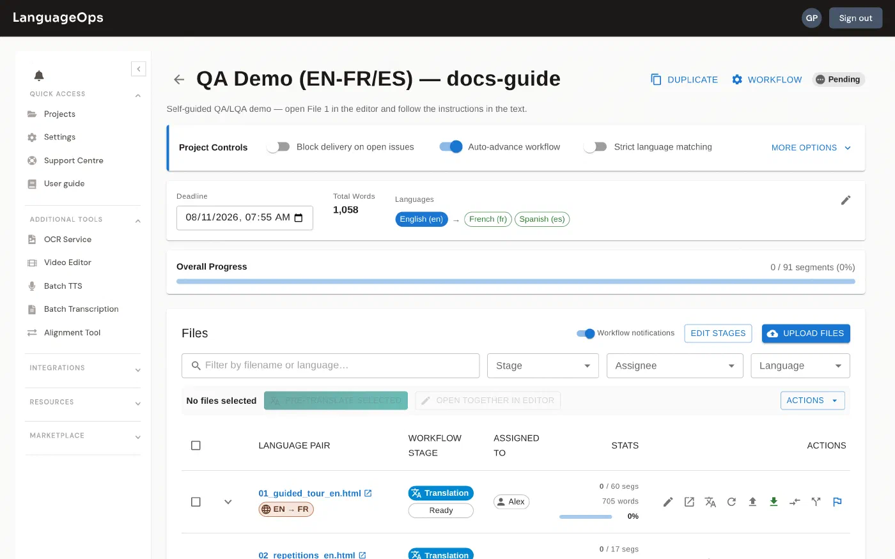Screen dimensions: 895x559
Task: Open the Language filter dropdown
Action: 800,365
